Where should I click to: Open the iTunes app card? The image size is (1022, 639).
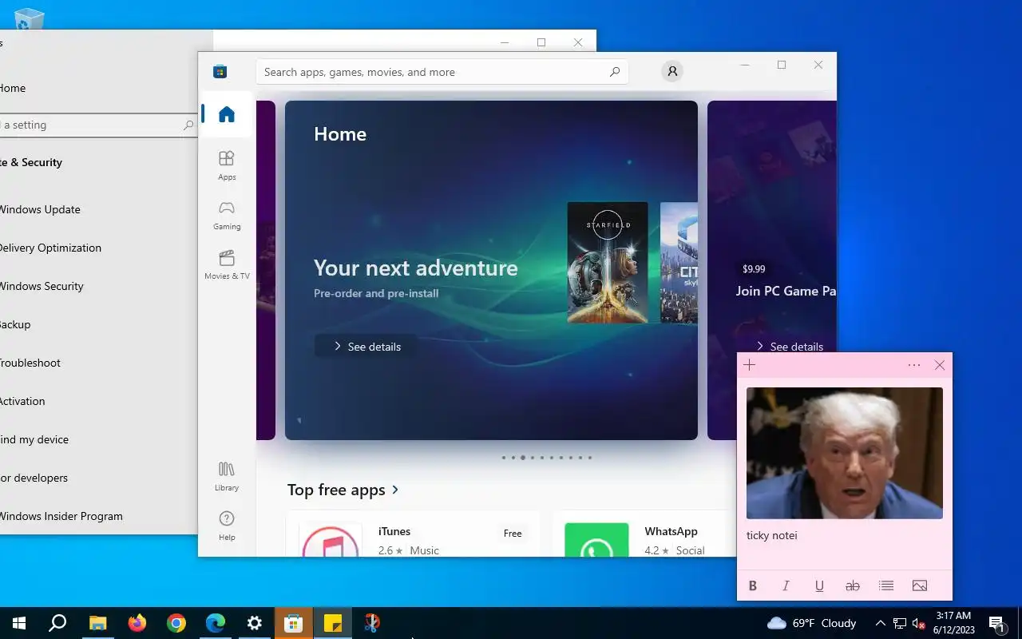point(413,535)
